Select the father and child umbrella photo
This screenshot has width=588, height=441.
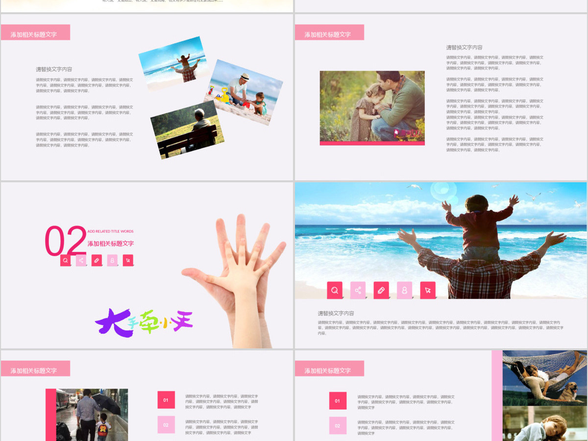[92, 415]
